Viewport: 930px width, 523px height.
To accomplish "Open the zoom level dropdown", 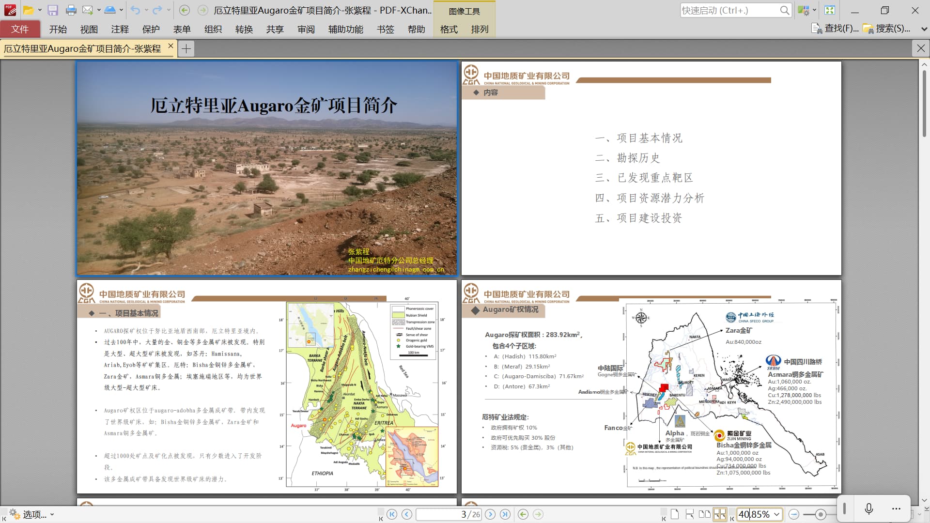I will (777, 514).
